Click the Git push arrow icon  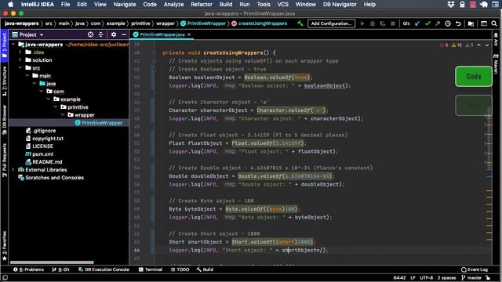tap(438, 23)
